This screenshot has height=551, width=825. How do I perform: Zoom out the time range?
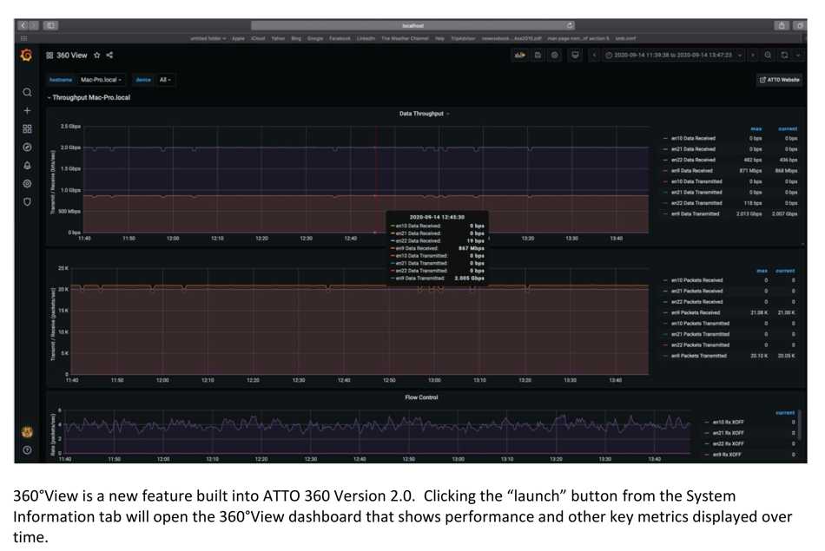click(768, 56)
